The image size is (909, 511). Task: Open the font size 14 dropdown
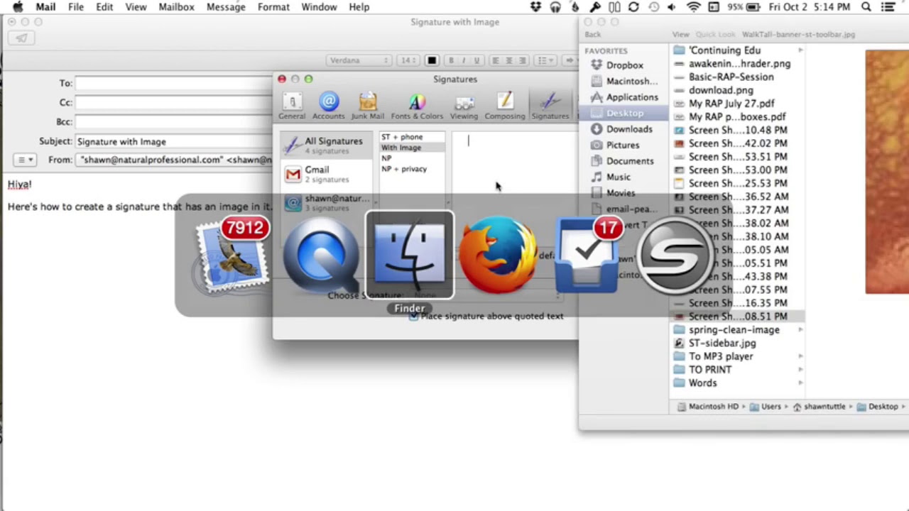point(408,60)
